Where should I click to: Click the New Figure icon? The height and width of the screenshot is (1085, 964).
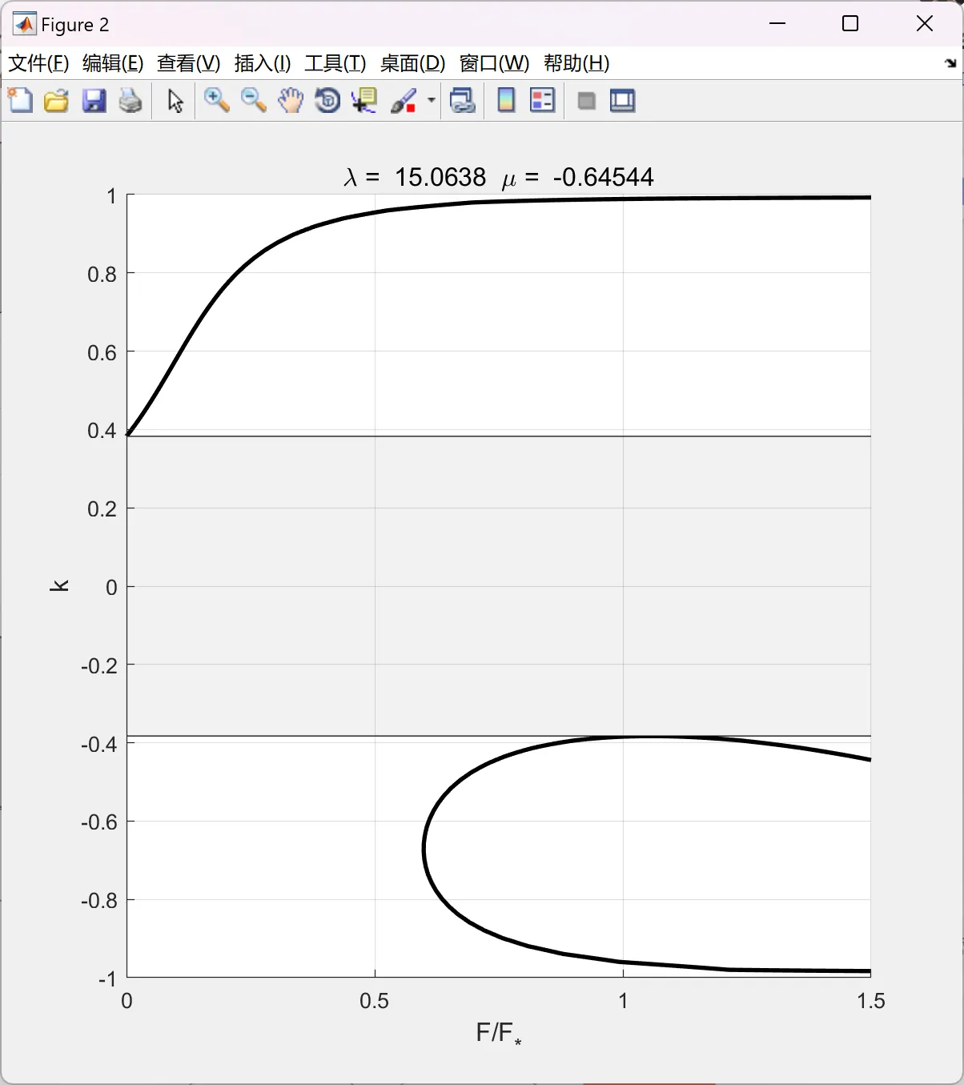pyautogui.click(x=20, y=101)
